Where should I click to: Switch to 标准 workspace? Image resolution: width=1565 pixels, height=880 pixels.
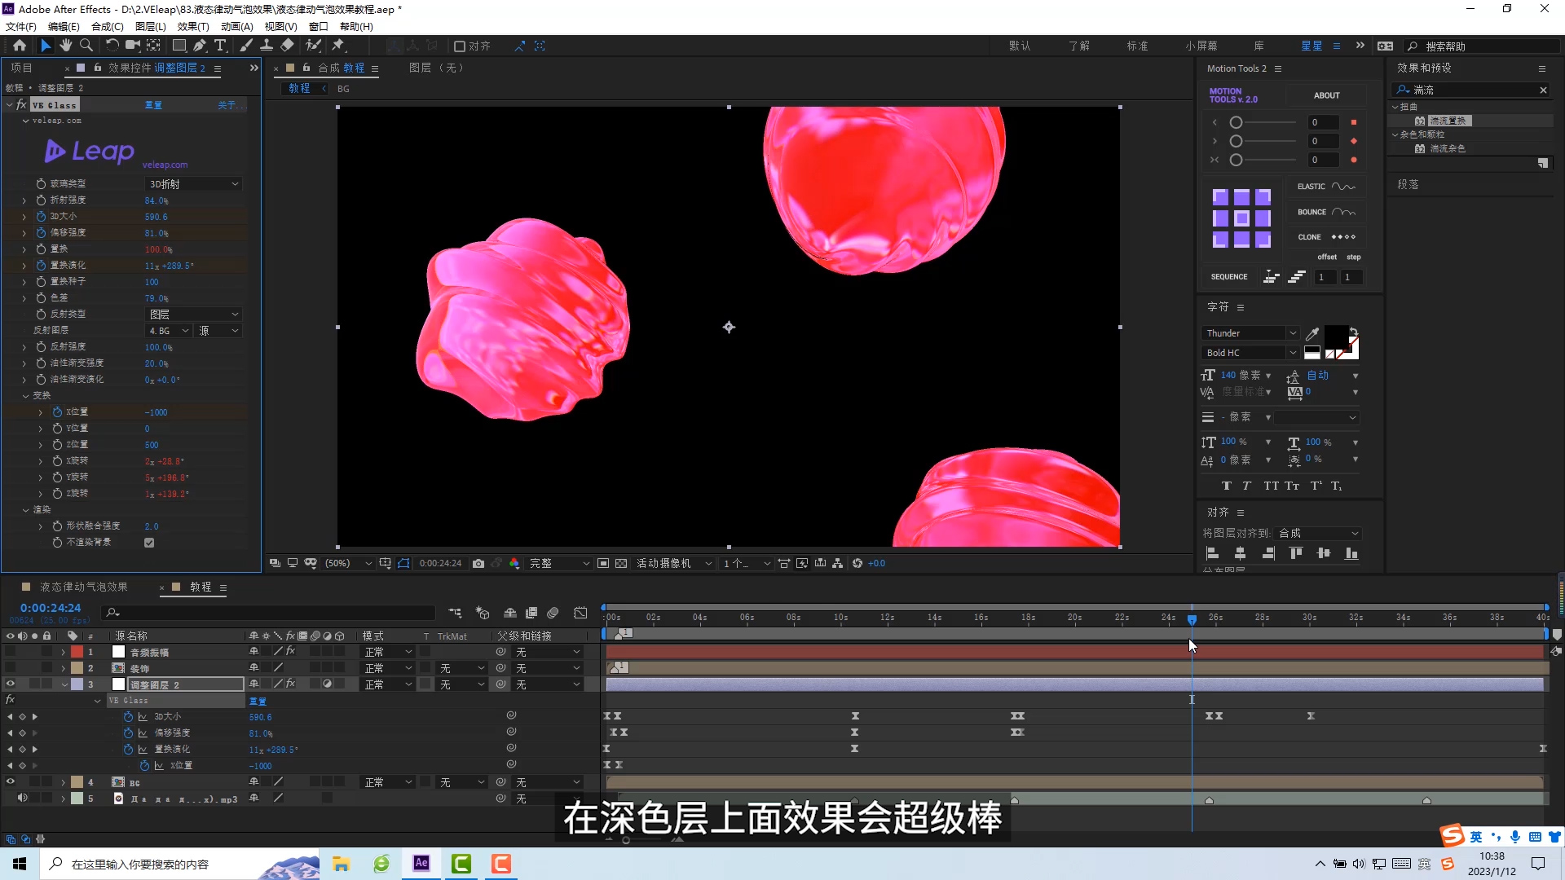(1137, 46)
